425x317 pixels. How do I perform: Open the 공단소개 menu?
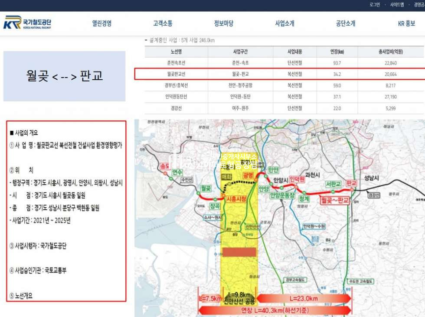click(x=346, y=23)
